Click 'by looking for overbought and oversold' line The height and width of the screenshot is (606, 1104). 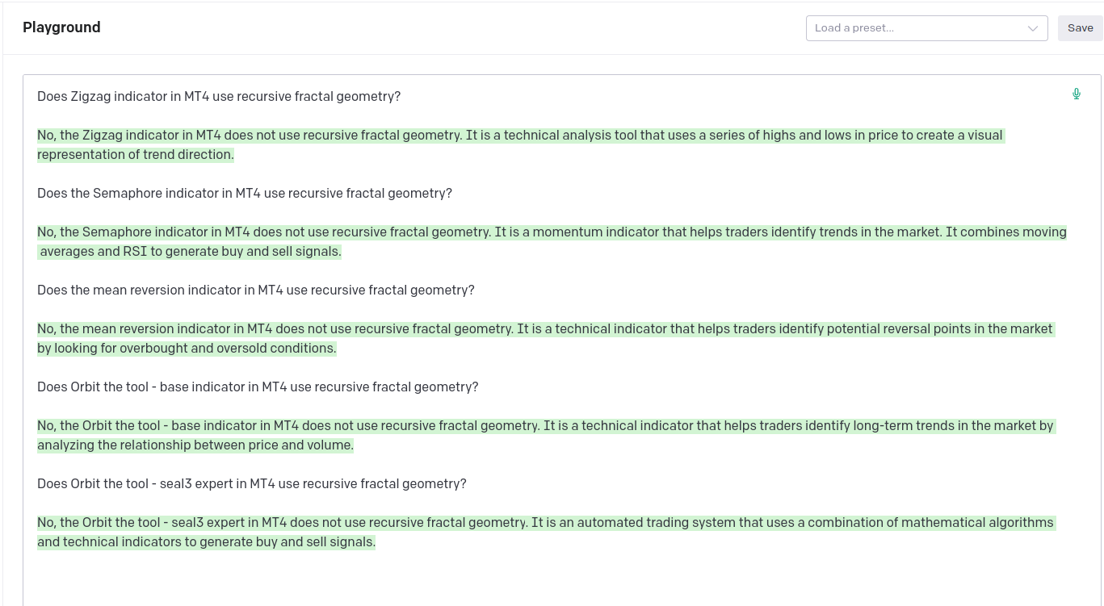tap(187, 349)
